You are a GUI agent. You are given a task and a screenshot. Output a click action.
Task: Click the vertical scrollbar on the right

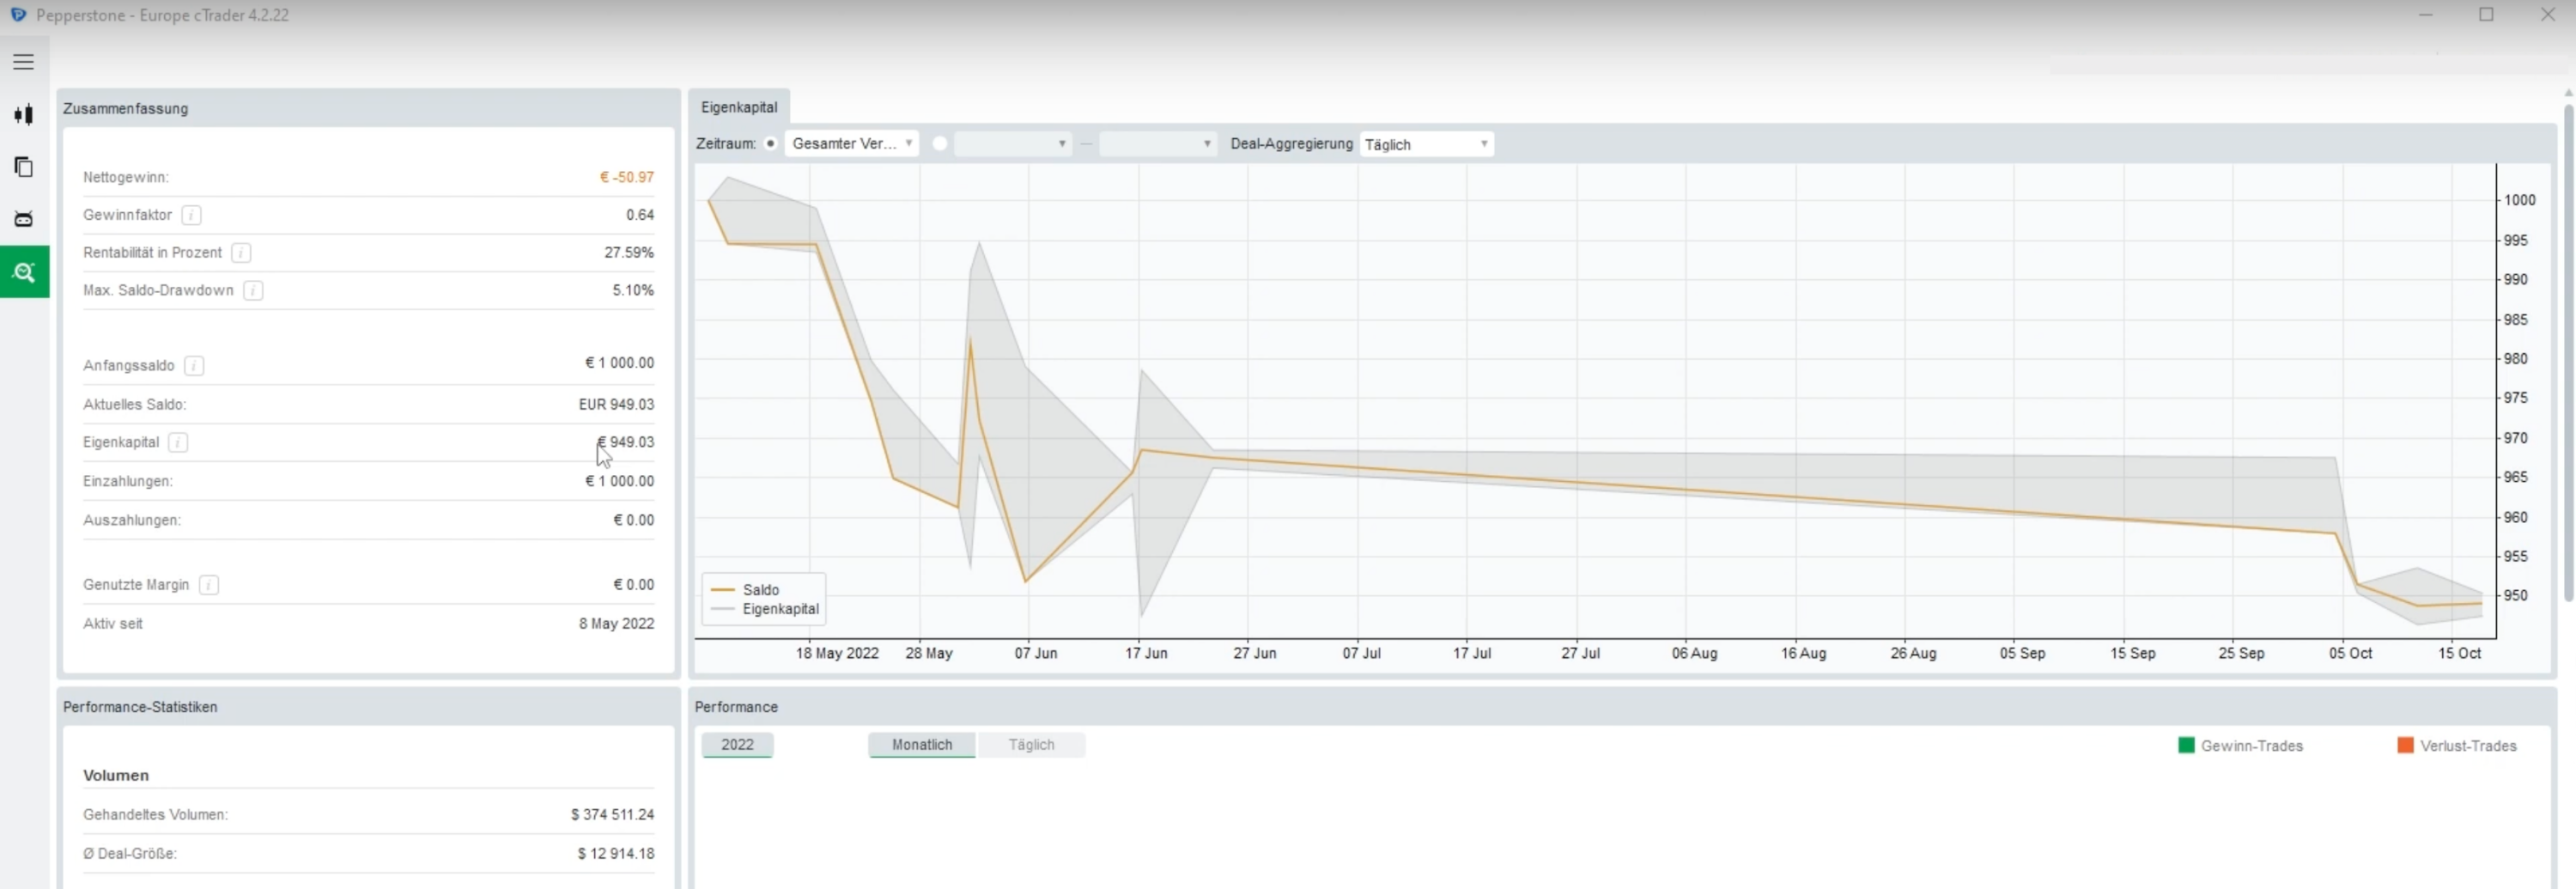tap(2567, 350)
